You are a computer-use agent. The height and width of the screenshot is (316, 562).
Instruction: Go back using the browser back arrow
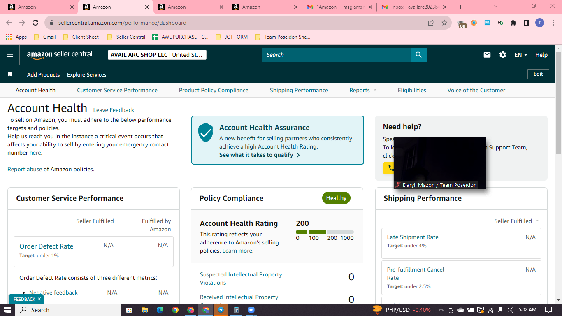[9, 23]
